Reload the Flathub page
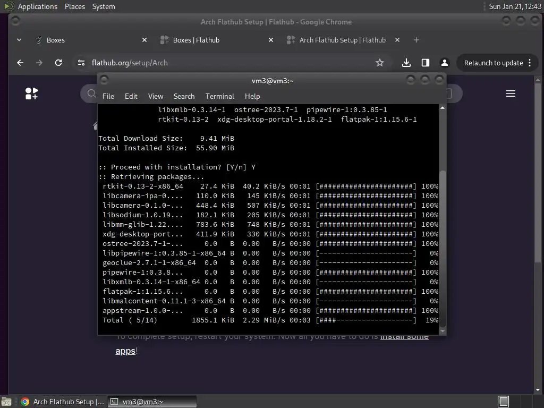Screen dimensions: 544x408 click(x=58, y=63)
